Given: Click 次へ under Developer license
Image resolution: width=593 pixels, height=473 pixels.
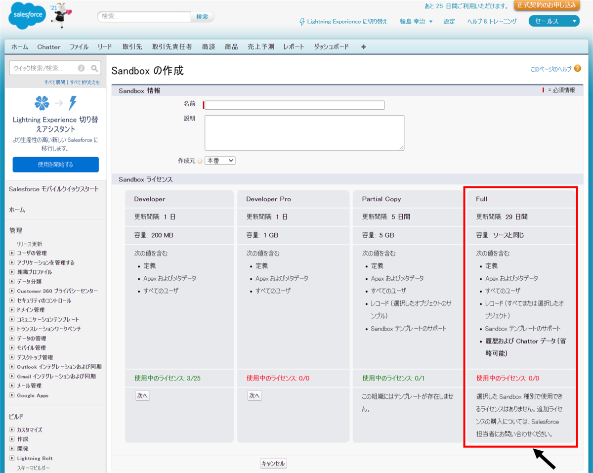Looking at the screenshot, I should coord(142,395).
